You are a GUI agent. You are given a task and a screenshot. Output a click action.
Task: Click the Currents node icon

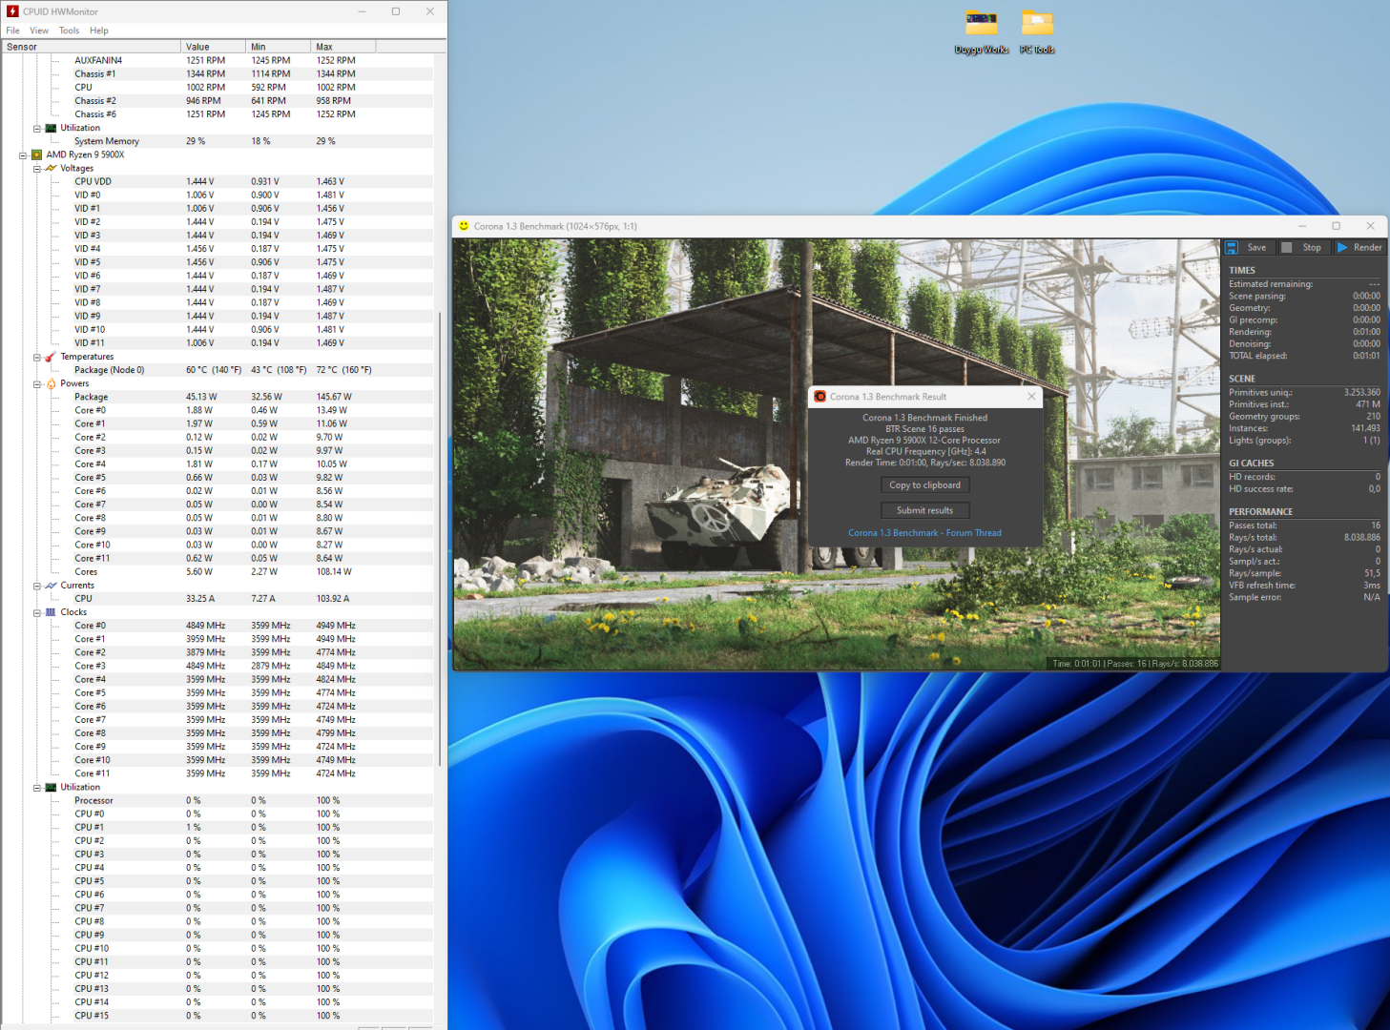point(51,586)
